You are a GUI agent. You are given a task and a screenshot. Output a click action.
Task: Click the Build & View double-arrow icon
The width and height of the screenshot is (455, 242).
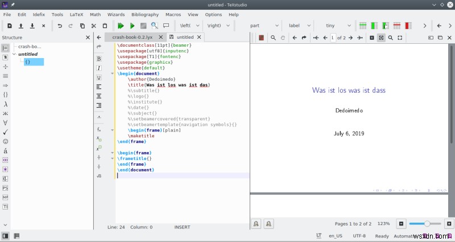121,26
